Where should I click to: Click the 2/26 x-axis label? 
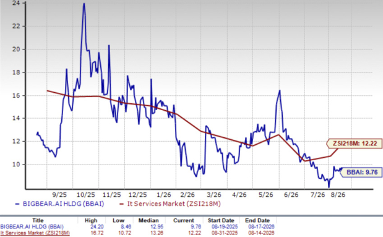point(187,195)
